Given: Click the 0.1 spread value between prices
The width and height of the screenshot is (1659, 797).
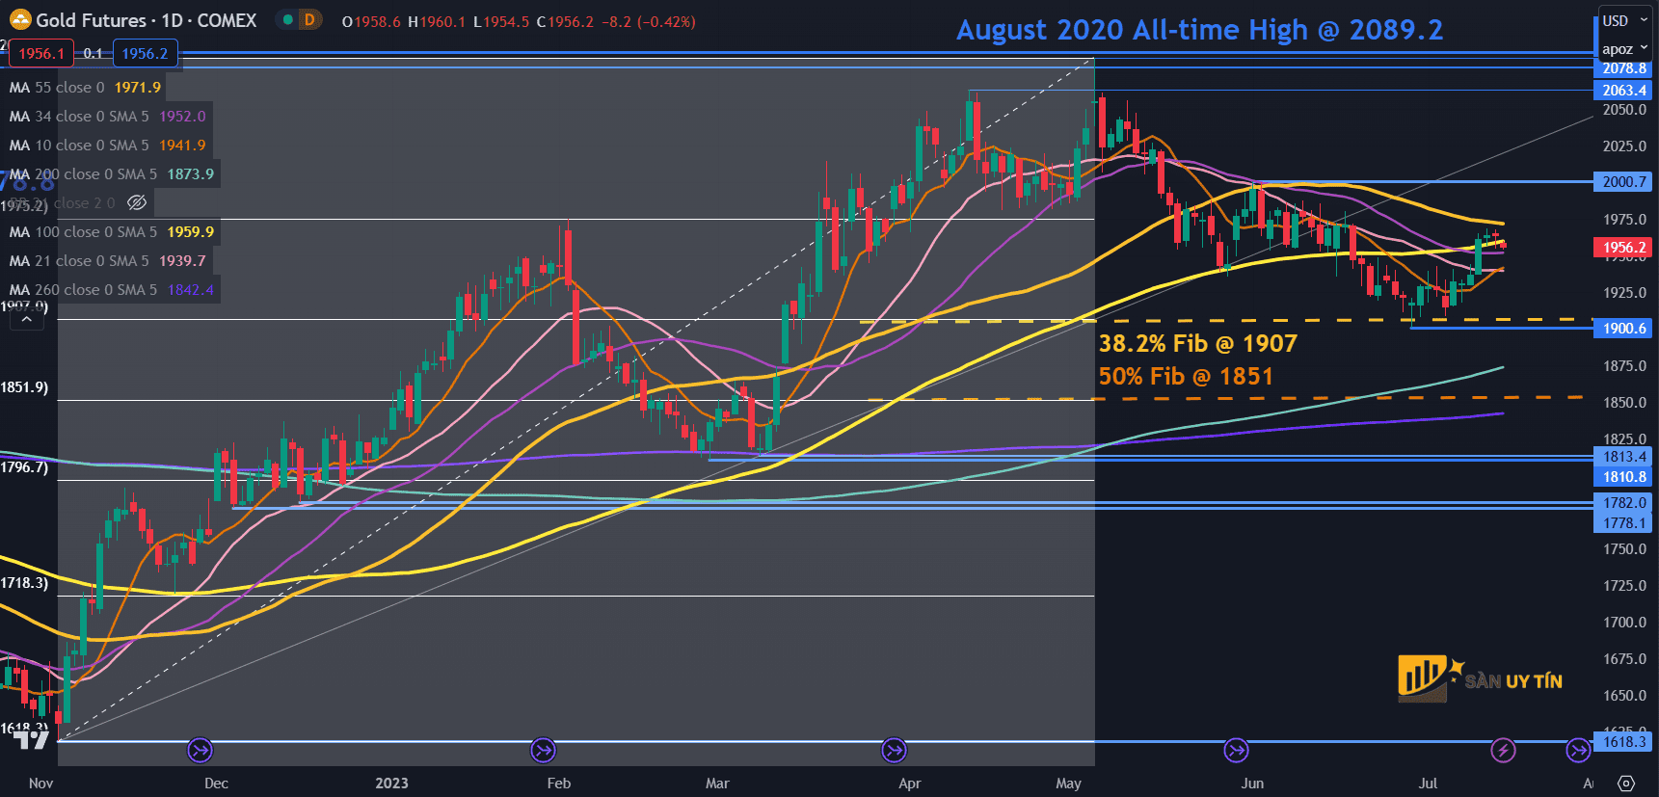Looking at the screenshot, I should (93, 54).
